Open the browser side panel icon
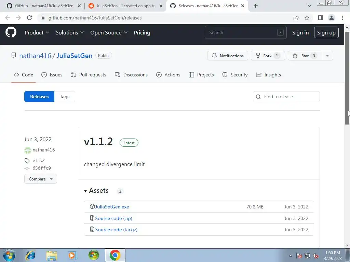The image size is (350, 262). pyautogui.click(x=321, y=18)
